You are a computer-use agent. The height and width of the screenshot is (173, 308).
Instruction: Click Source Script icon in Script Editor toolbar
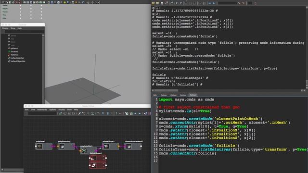pyautogui.click(x=157, y=3)
